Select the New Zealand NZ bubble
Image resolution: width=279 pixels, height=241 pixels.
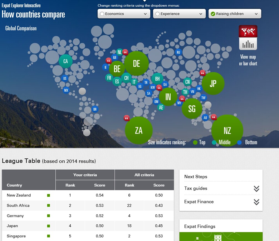[227, 130]
